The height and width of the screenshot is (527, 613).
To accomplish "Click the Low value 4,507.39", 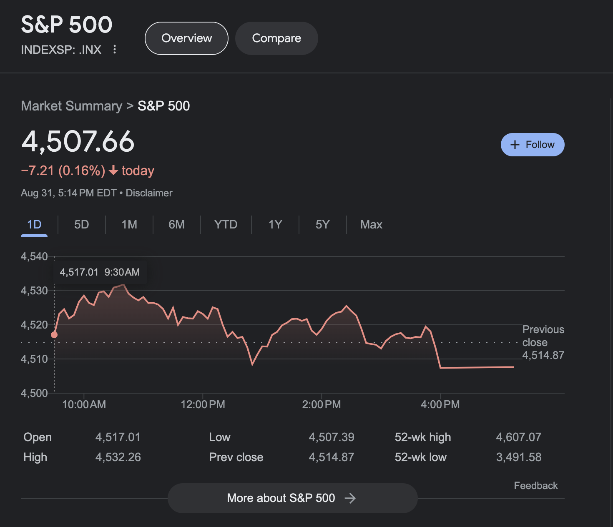I will (332, 437).
